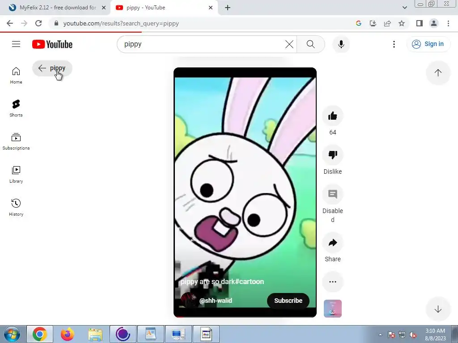458x343 pixels.
Task: Subscribe to @shh-walid channel
Action: point(288,301)
